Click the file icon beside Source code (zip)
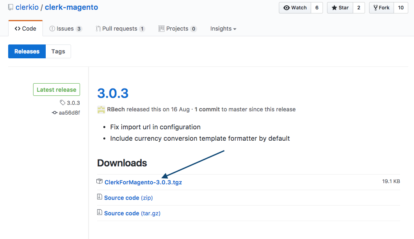This screenshot has height=239, width=414. click(99, 197)
